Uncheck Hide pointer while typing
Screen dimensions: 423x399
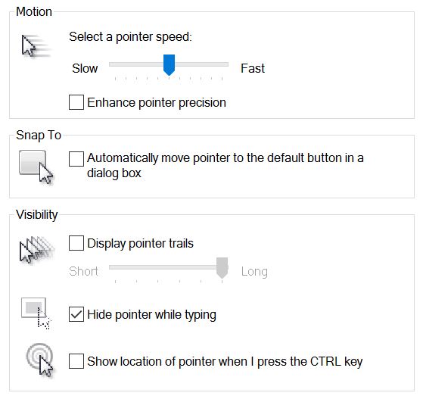76,314
